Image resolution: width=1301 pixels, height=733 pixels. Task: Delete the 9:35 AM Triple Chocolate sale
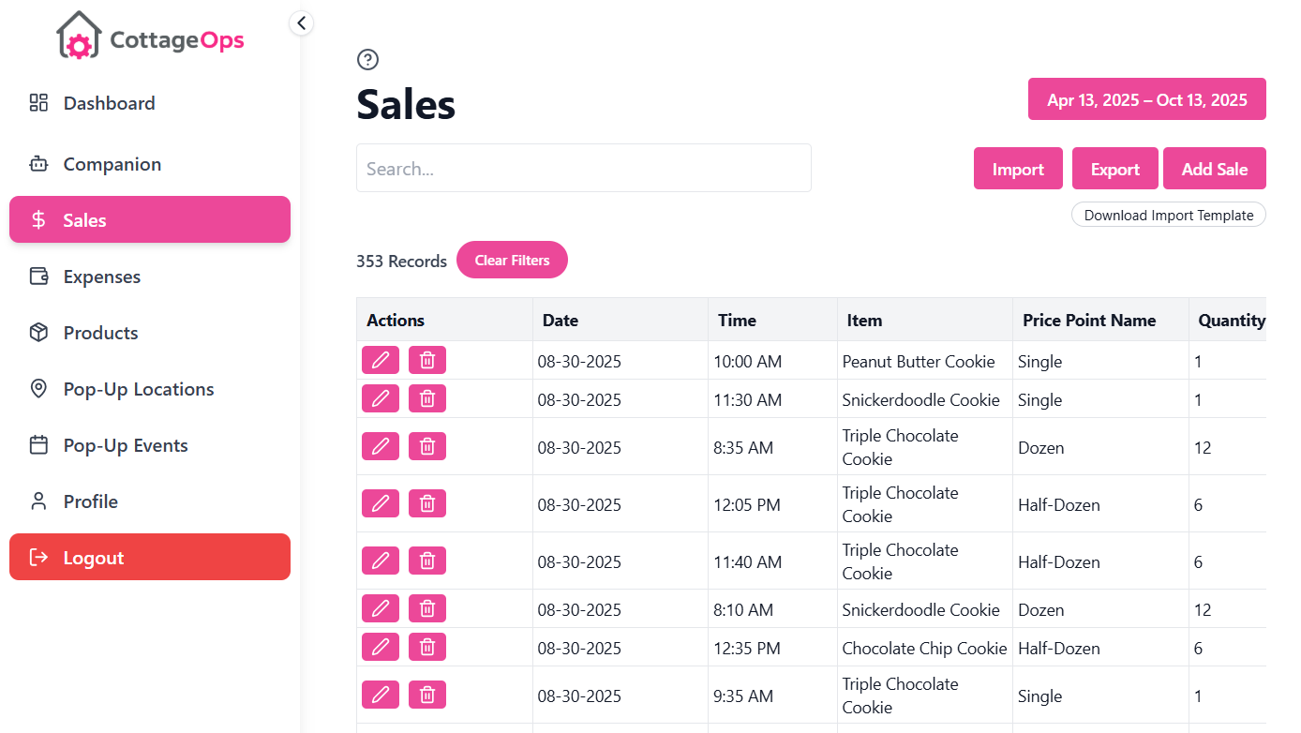click(x=427, y=696)
